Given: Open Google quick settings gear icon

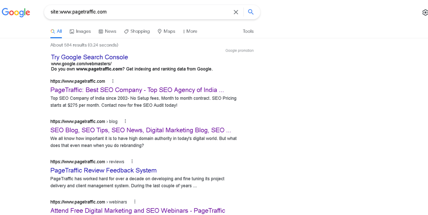Looking at the screenshot, I should 425,12.
